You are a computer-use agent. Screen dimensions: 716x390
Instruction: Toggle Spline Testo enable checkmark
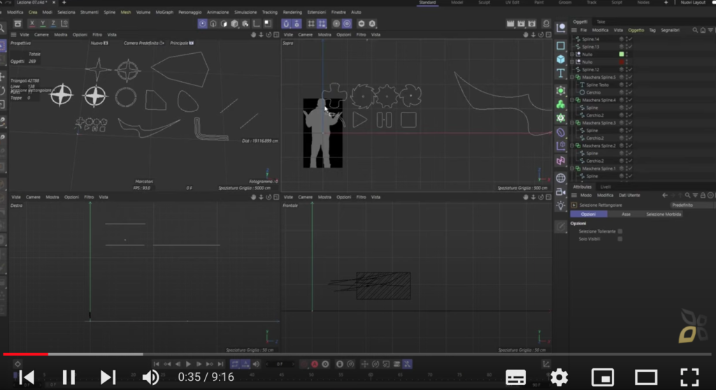pyautogui.click(x=630, y=85)
